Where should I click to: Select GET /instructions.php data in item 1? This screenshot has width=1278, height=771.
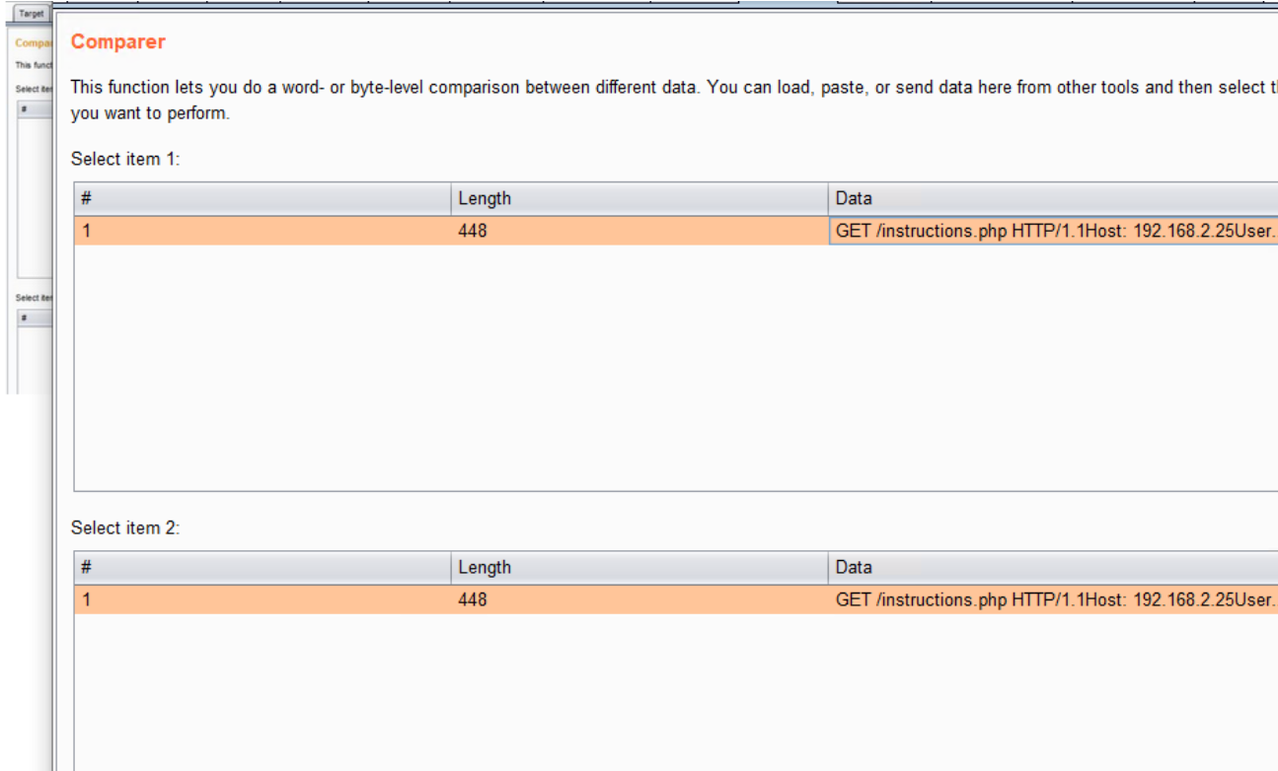1053,232
